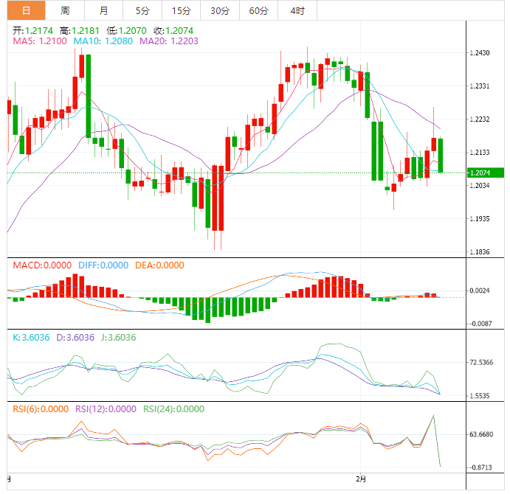The height and width of the screenshot is (494, 510).
Task: Select the DEA value label
Action: tap(159, 265)
